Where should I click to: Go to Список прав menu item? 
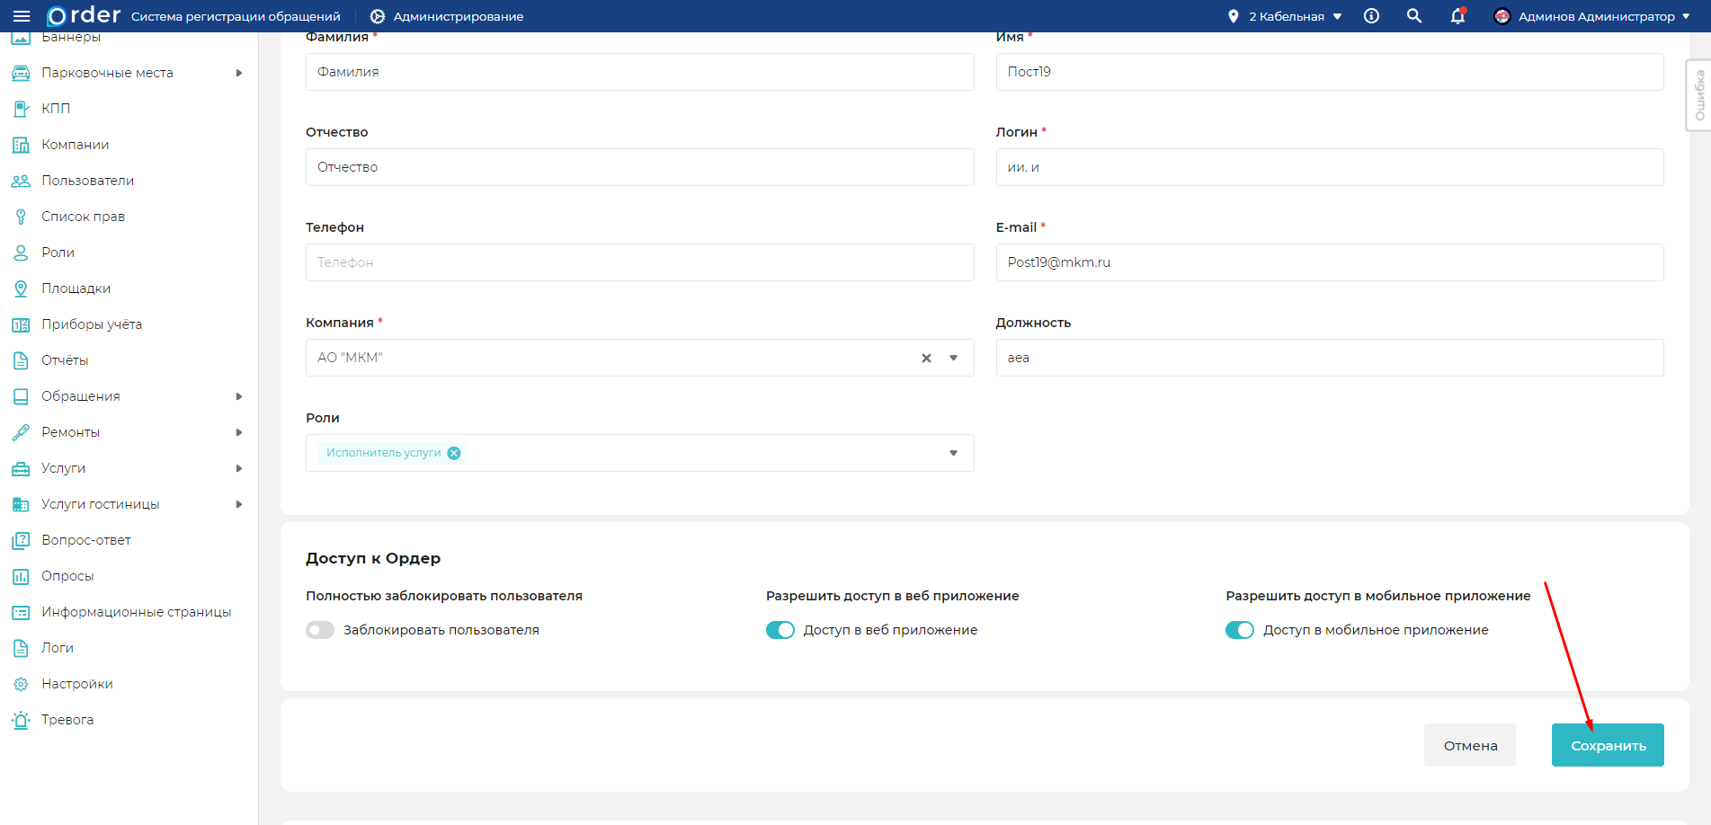coord(83,217)
